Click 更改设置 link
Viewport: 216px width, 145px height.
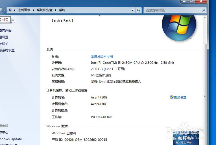tap(180, 97)
